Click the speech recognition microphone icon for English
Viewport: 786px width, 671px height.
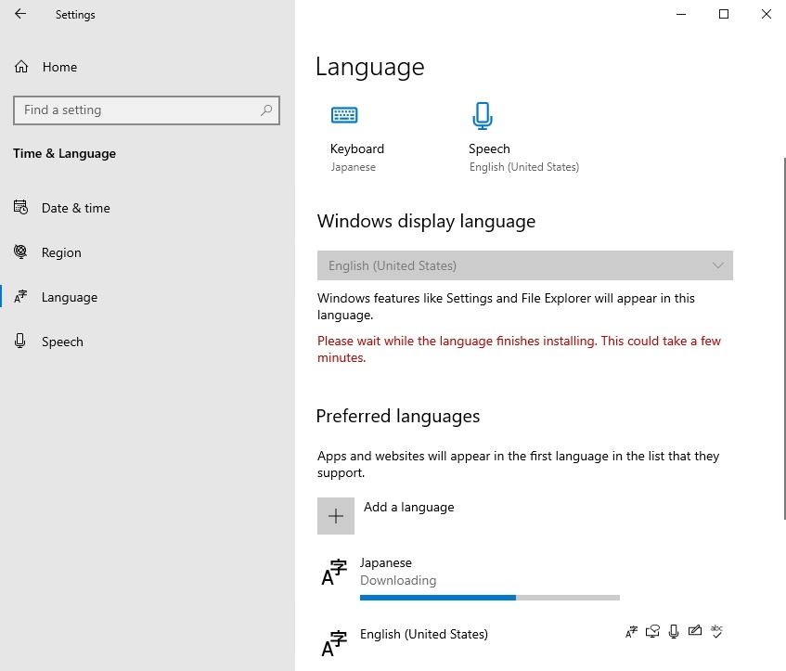[674, 631]
